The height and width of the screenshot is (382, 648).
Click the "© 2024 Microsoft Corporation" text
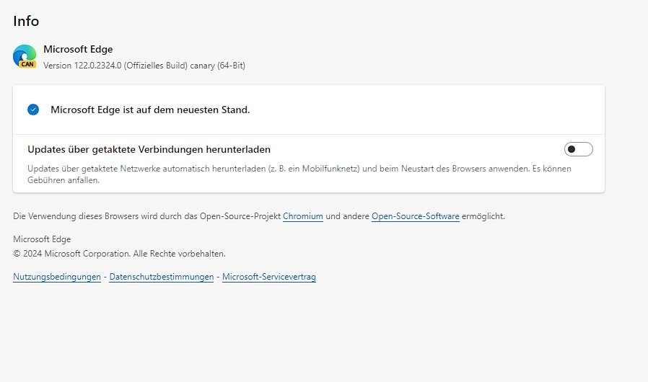pyautogui.click(x=71, y=254)
